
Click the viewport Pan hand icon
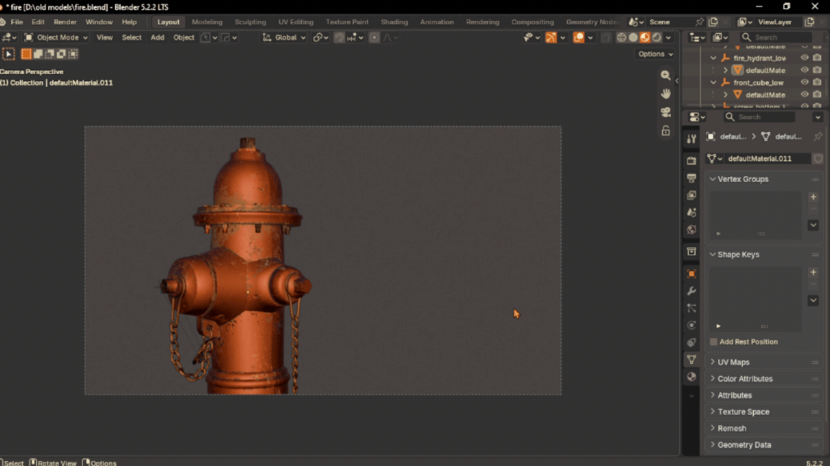coord(666,93)
